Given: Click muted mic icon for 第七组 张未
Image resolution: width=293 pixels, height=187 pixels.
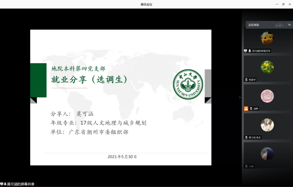Looking at the screenshot, I should (246, 137).
